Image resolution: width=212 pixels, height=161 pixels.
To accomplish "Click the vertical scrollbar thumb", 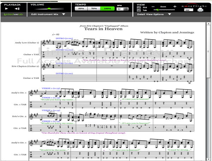I will coord(208,51).
